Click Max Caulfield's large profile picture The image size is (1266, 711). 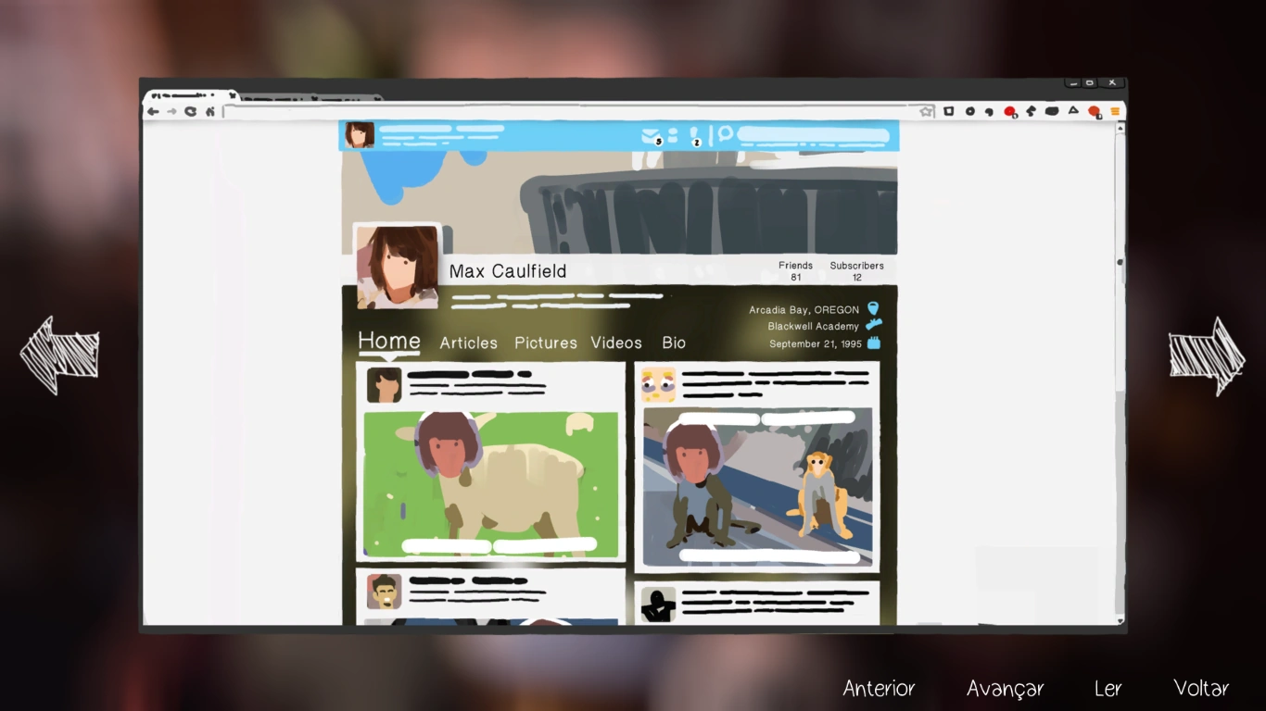[x=398, y=267]
